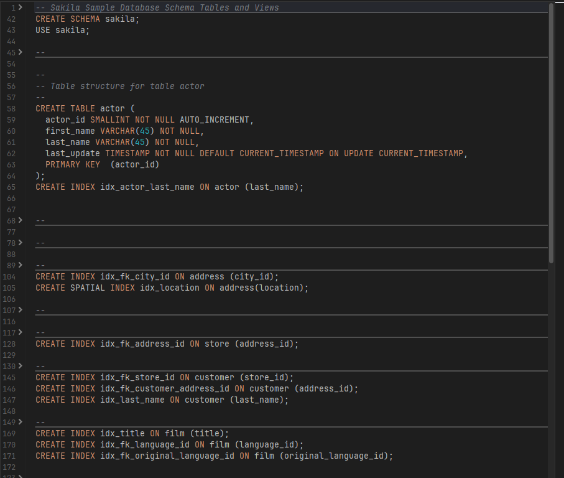Click the idx_fk_address_id ON store line
The height and width of the screenshot is (478, 564).
coord(167,344)
